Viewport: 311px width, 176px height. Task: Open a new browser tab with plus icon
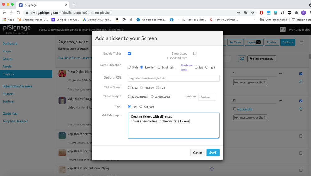coord(74,5)
